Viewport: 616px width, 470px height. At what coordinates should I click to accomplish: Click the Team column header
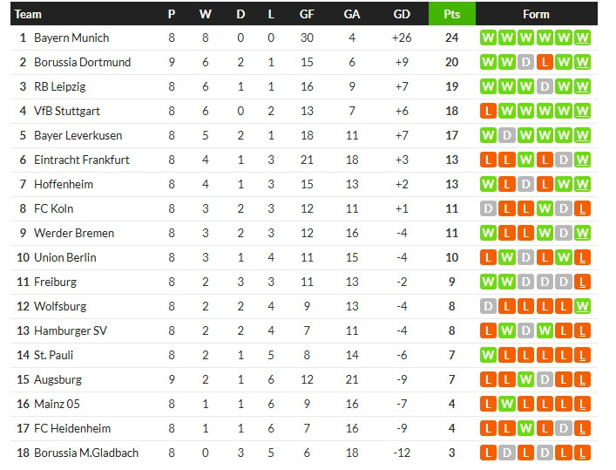[x=29, y=14]
